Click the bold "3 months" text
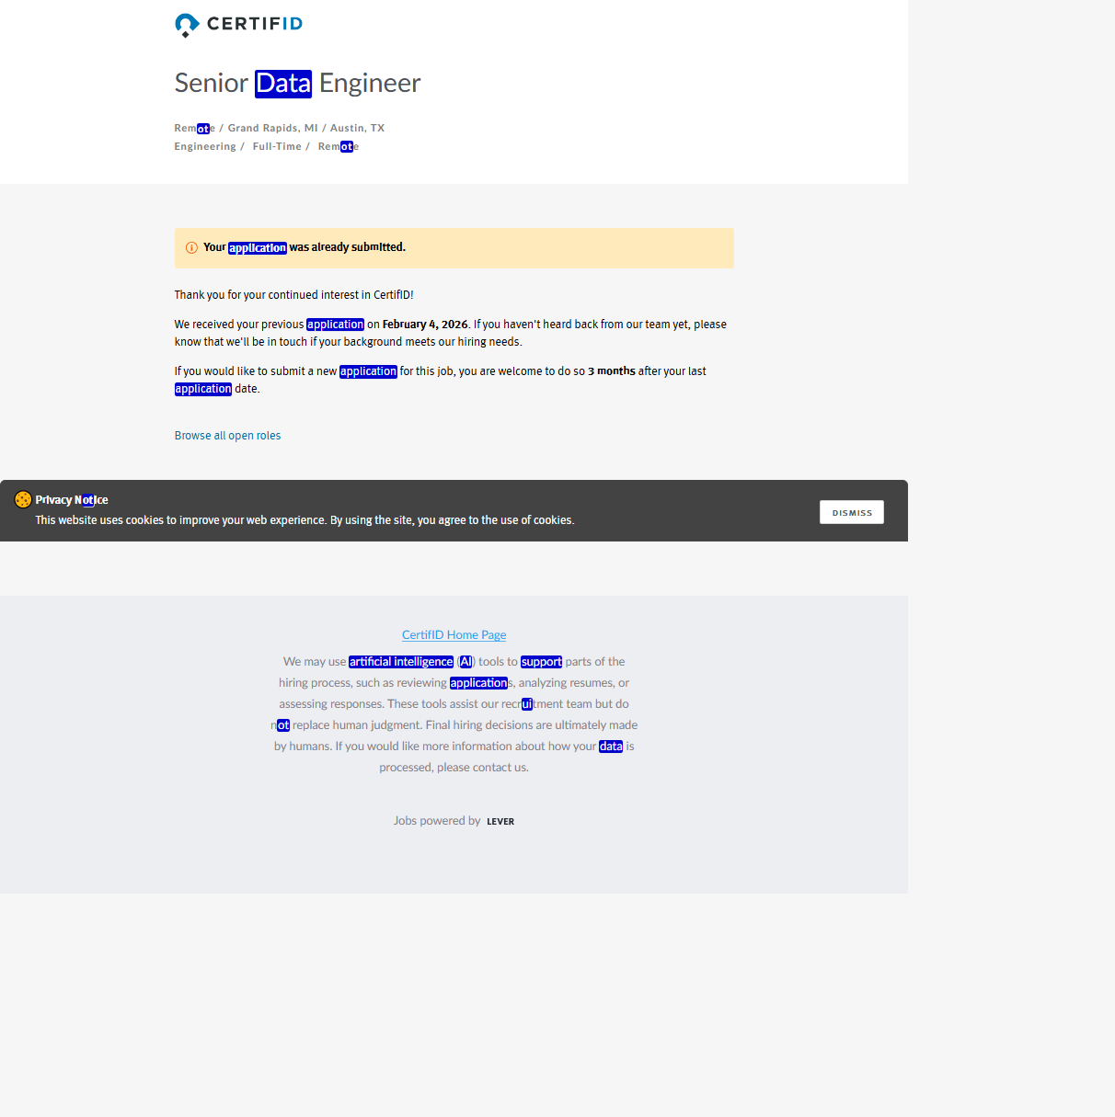 (612, 371)
